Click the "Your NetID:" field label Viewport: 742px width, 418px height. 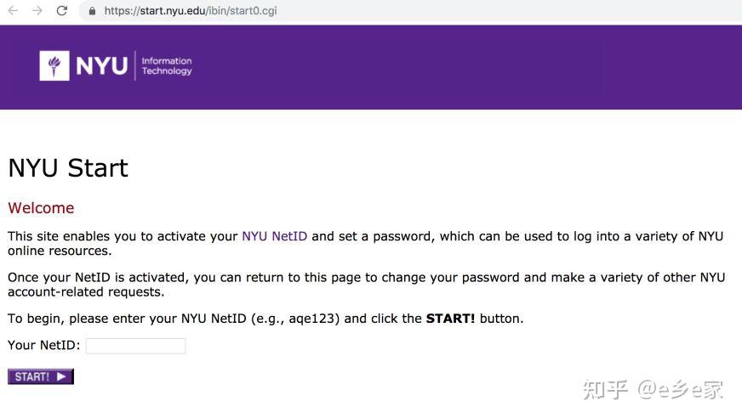point(44,345)
